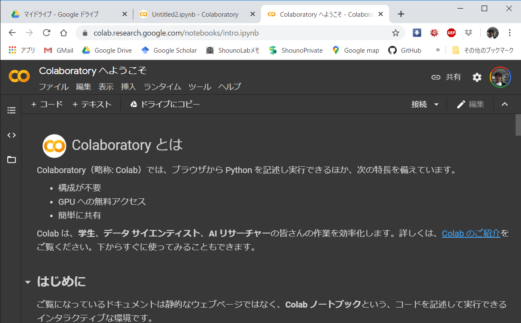Show more bookmarks with the chevron
Screen dimensions: 521x323
pos(437,50)
